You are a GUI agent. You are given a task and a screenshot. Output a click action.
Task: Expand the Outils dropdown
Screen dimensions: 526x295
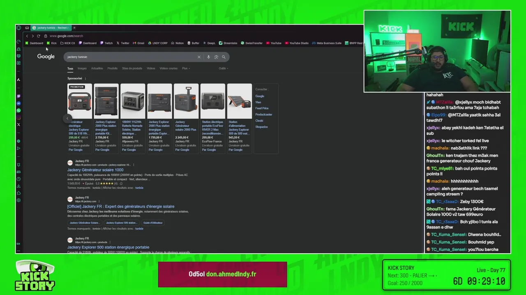223,68
